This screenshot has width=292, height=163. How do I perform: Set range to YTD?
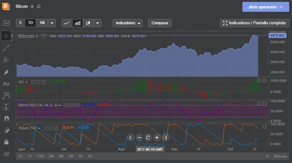(41, 156)
